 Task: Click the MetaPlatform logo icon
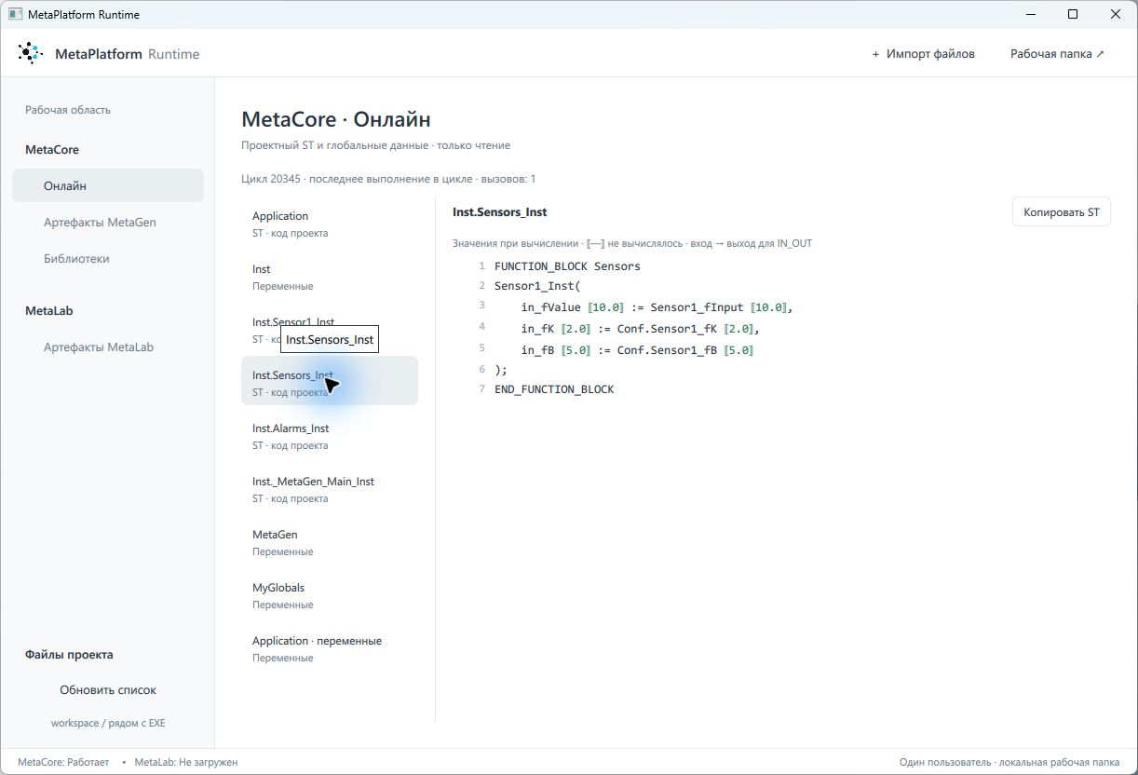31,53
